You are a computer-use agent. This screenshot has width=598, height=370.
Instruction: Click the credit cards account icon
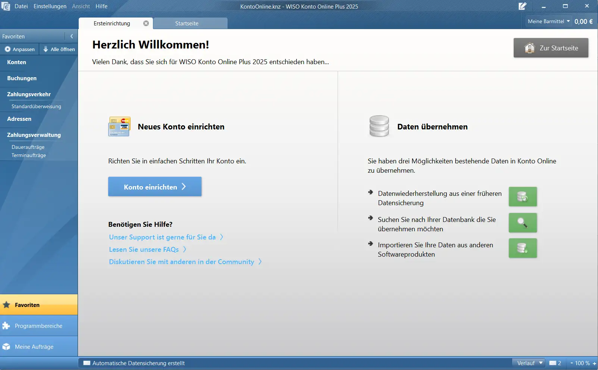click(119, 127)
